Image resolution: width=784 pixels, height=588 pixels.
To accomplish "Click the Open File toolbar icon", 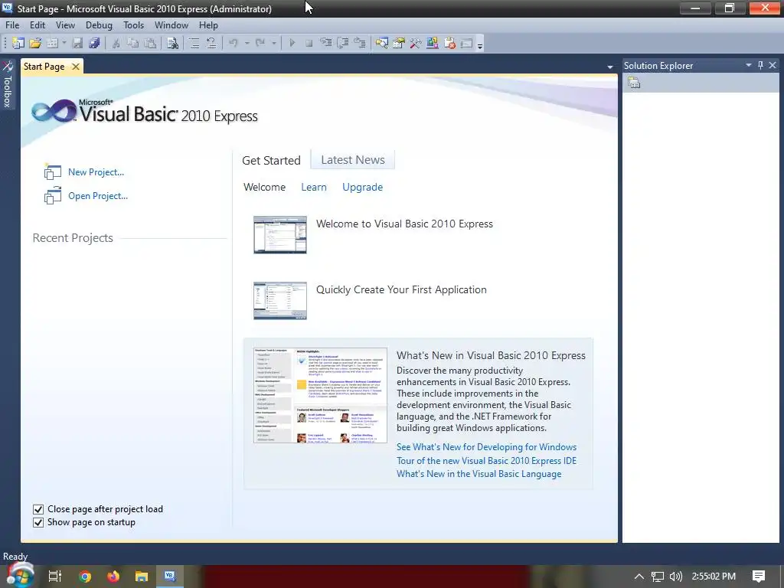I will [x=35, y=43].
